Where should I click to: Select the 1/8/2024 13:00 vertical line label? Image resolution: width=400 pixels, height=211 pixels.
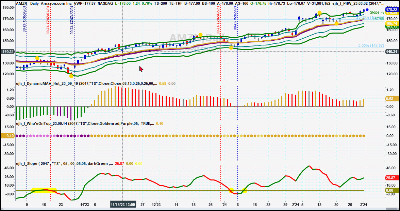235,18
